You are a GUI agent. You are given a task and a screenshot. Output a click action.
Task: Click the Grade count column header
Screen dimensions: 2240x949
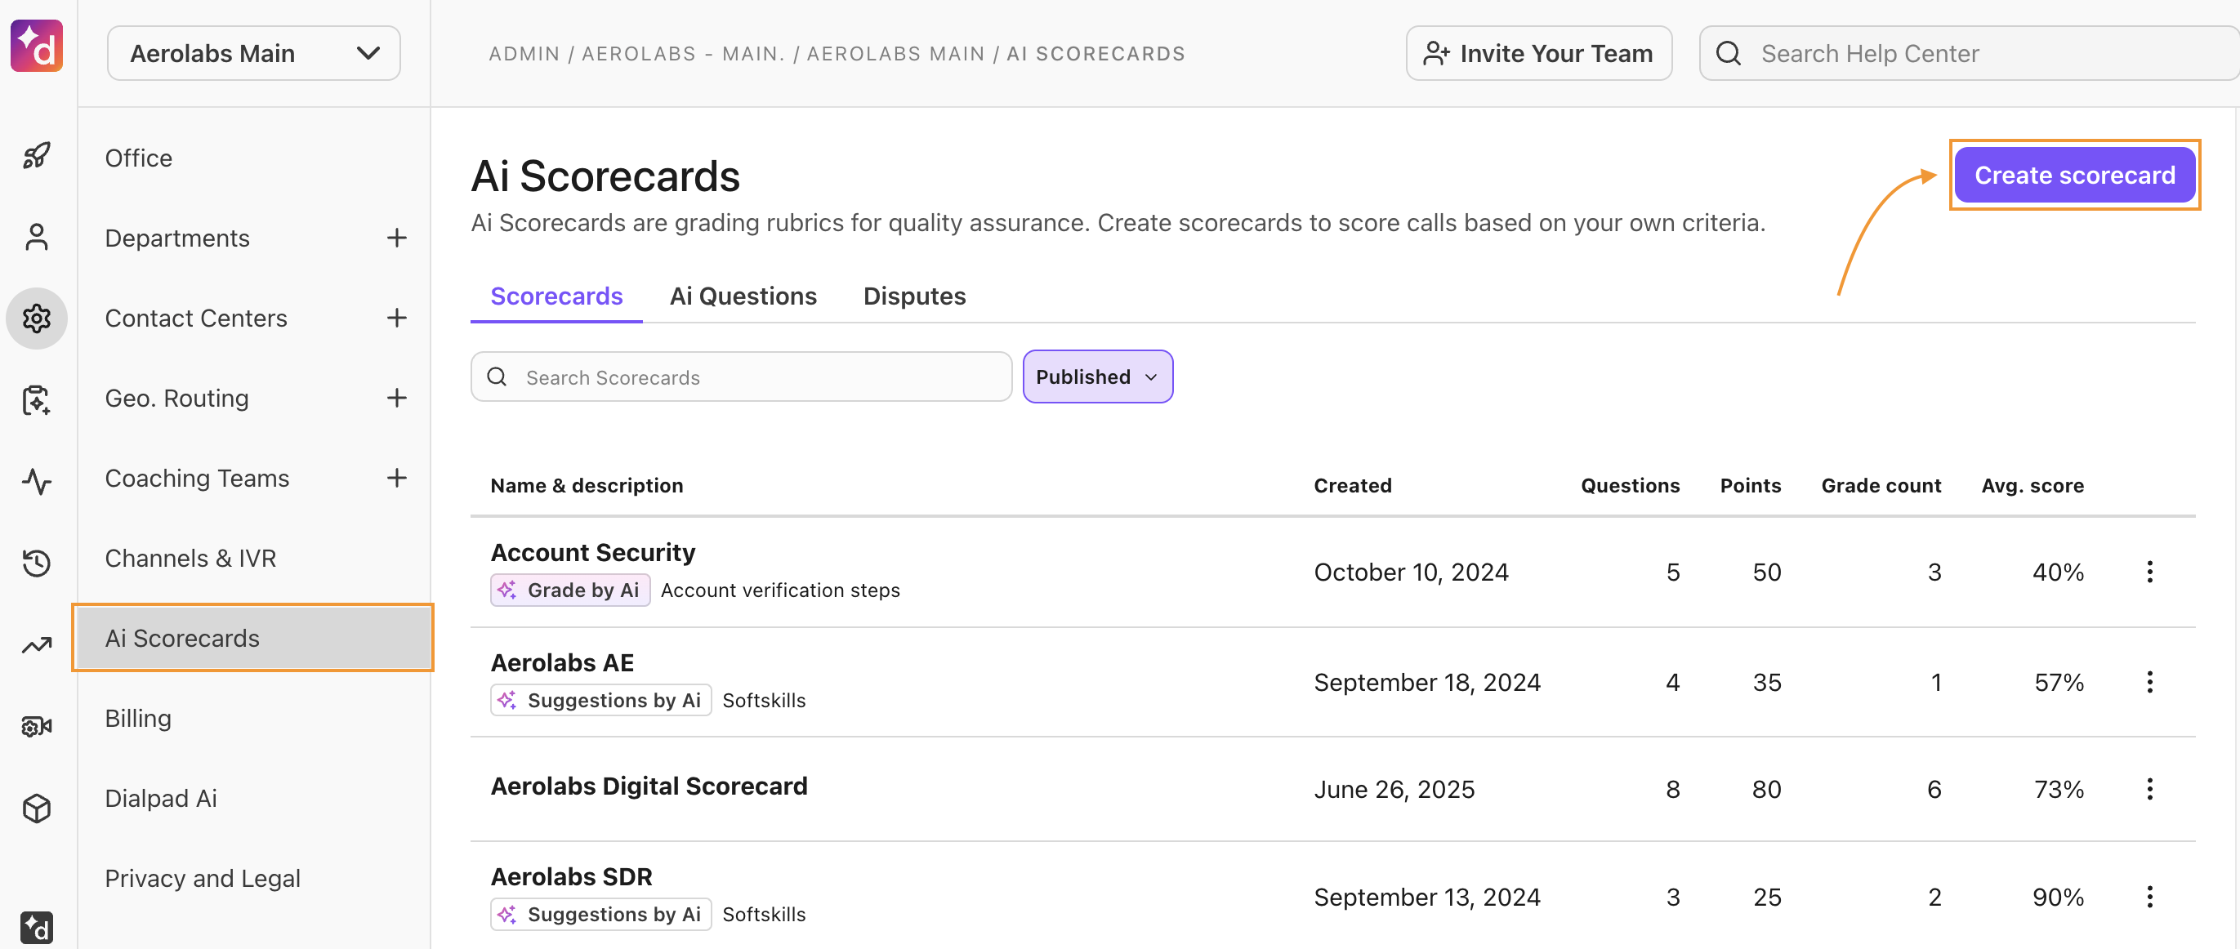(1881, 486)
